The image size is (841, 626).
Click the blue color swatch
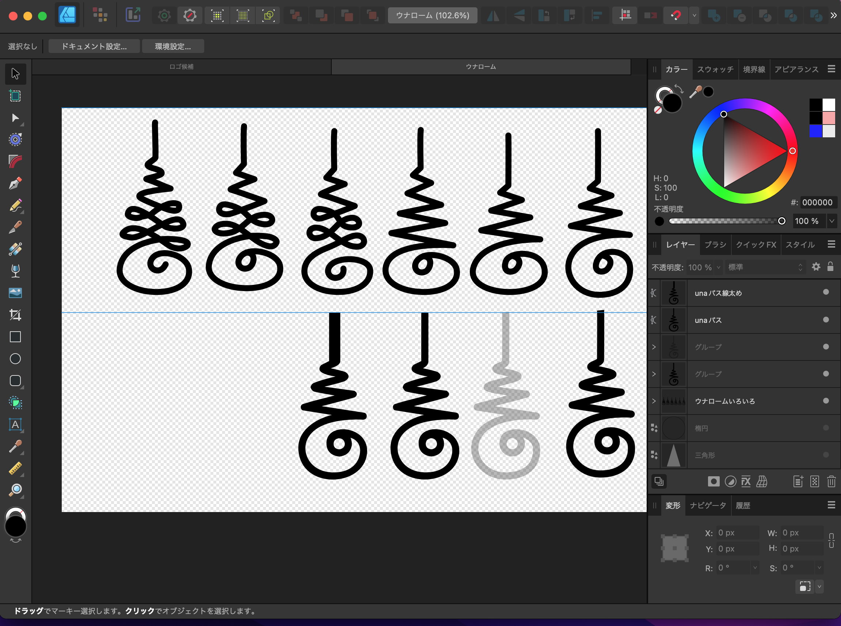click(815, 131)
